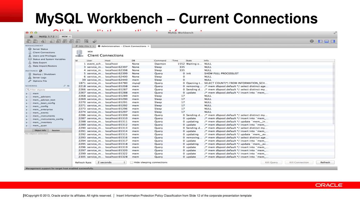Open the Server Logs text link in sidebar
This screenshot has width=360, height=202.
coord(39,78)
